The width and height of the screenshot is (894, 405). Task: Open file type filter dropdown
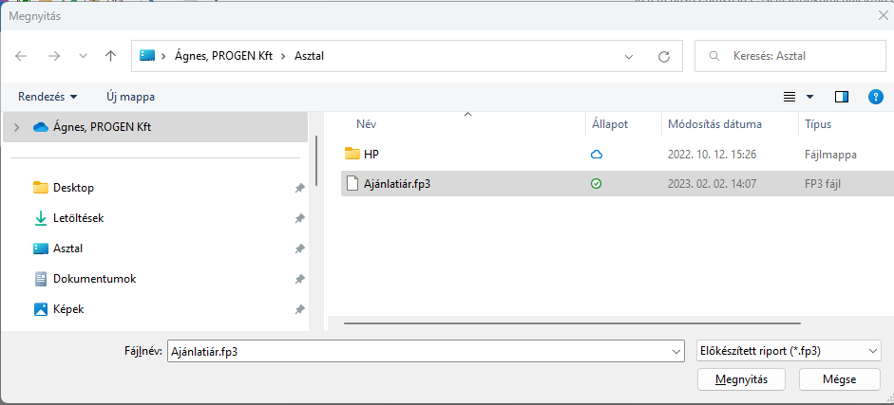tap(789, 351)
